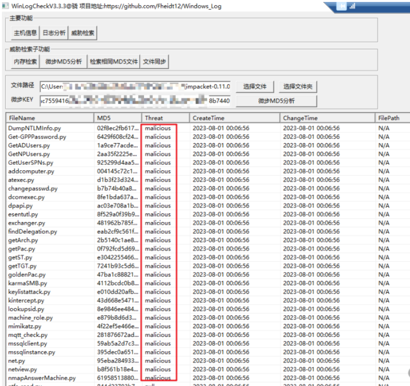410x386 pixels.
Task: Click the WinLogCheck application icon in title bar
Action: click(x=5, y=6)
